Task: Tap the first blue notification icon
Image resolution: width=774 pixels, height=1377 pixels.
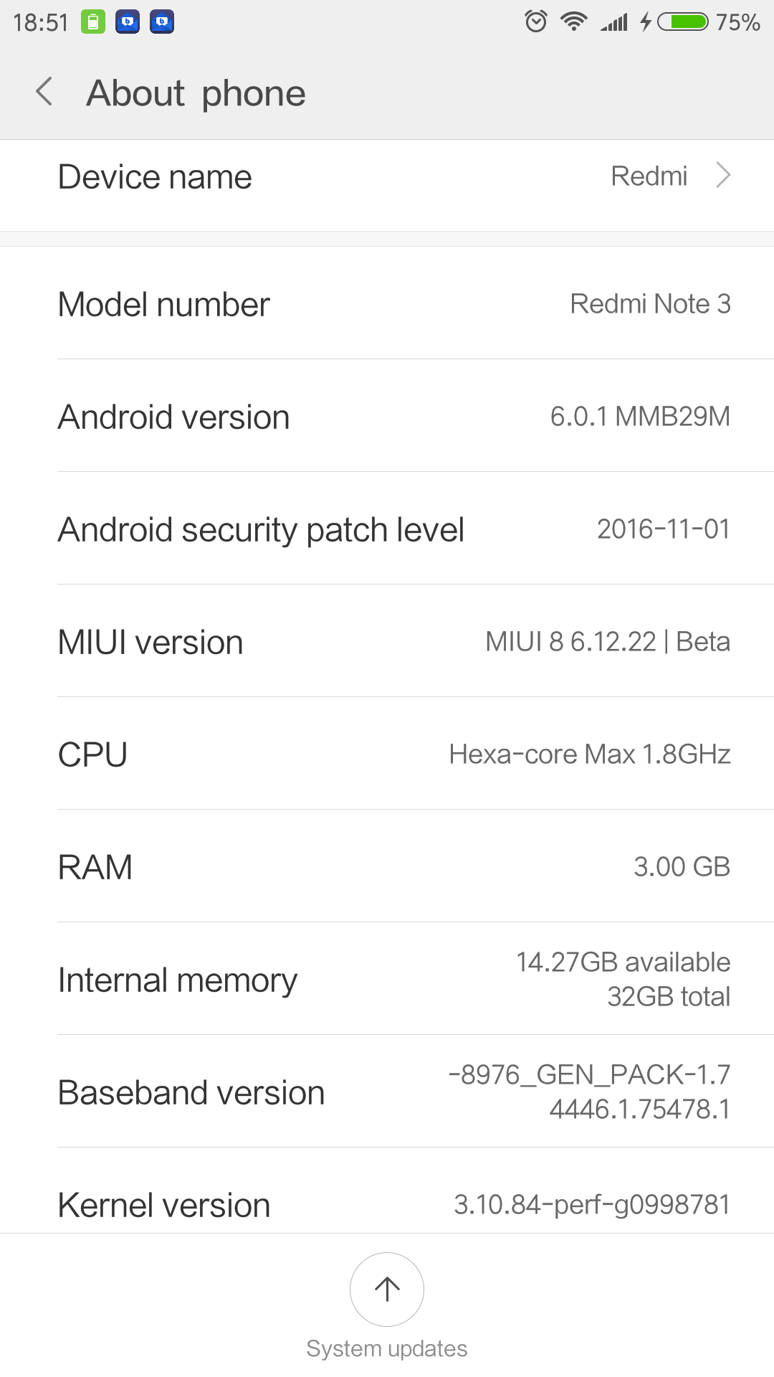Action: click(128, 22)
